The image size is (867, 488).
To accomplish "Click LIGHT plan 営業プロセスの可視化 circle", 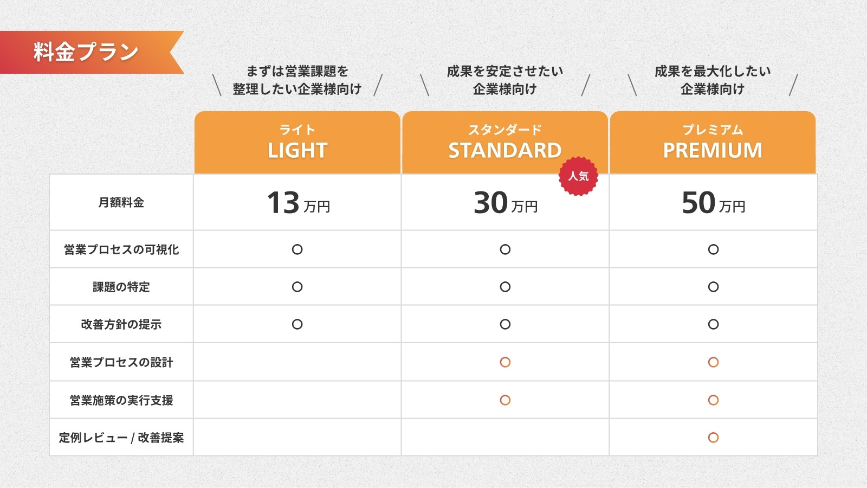I will point(297,249).
